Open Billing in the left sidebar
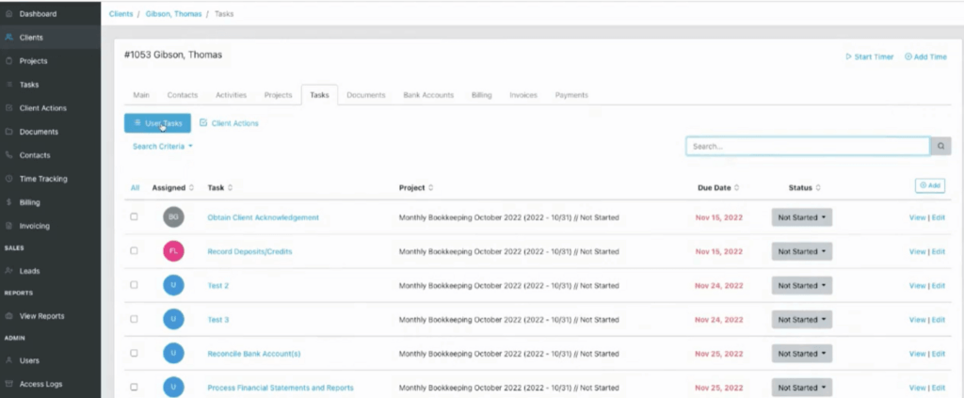The height and width of the screenshot is (398, 964). click(30, 202)
